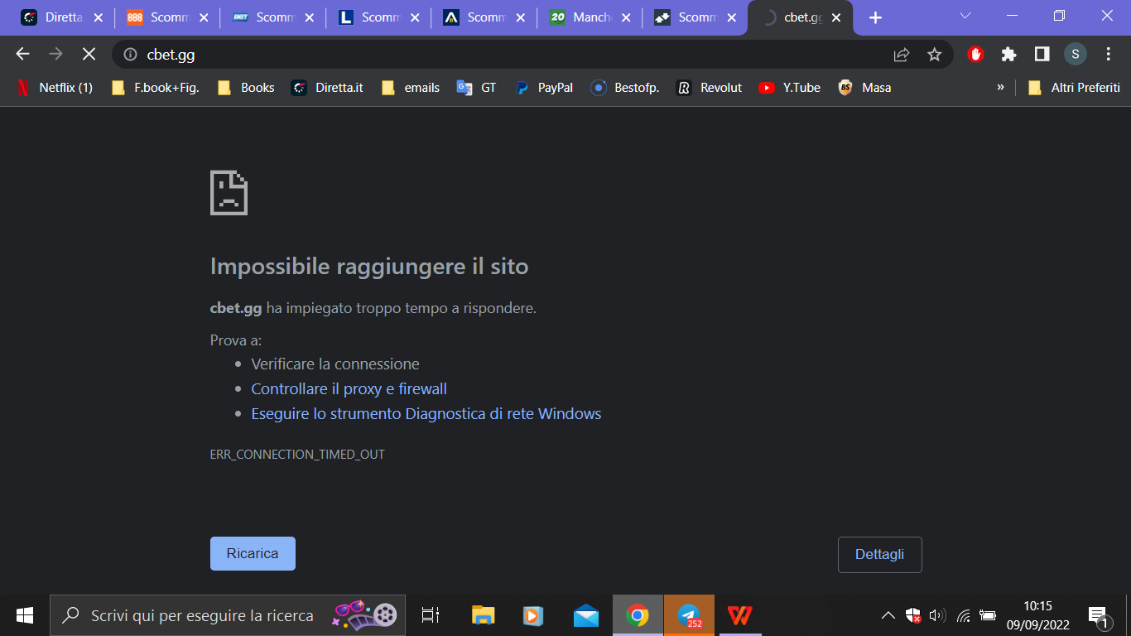
Task: Open Telegram from the taskbar
Action: point(689,615)
